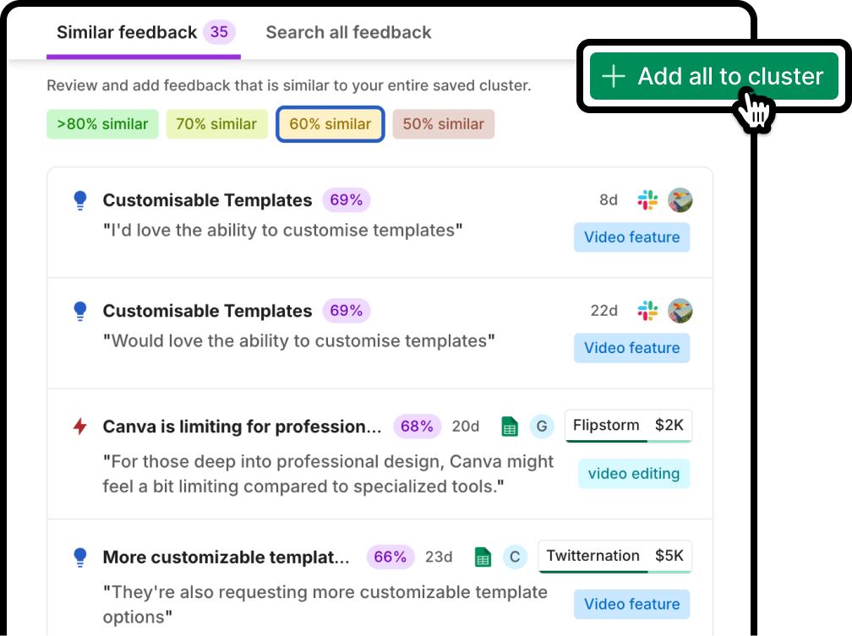Click the Twitternation $5K company chip
Screen dimensions: 852x636
[614, 556]
